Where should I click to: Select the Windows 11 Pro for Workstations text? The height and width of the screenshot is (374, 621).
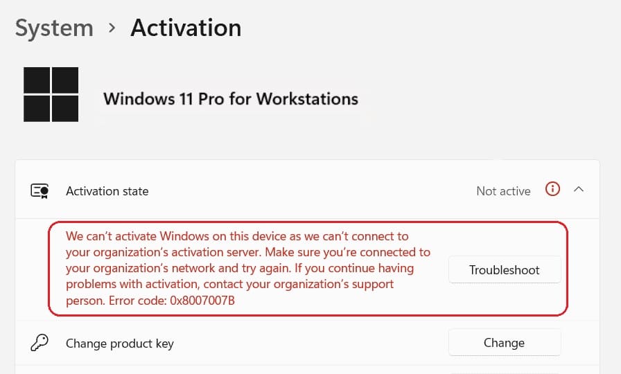point(231,99)
